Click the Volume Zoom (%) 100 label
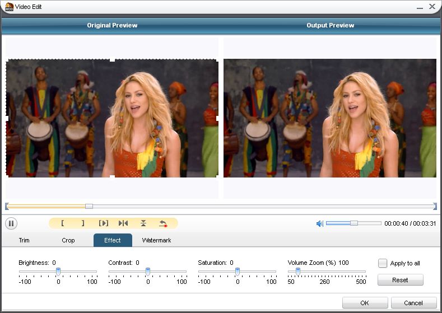The image size is (442, 313). click(x=318, y=263)
